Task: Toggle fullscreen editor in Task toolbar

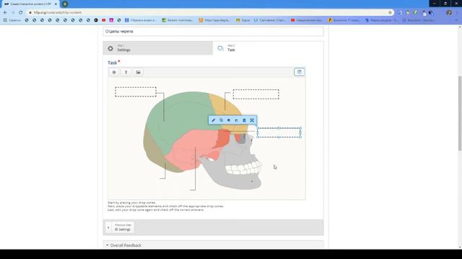Action: pos(299,72)
